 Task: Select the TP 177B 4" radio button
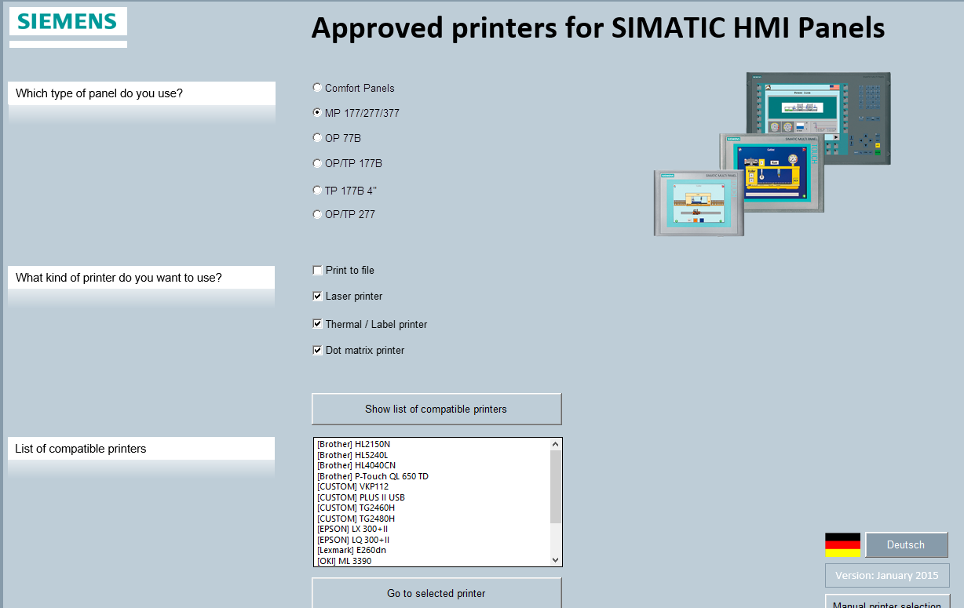[317, 190]
